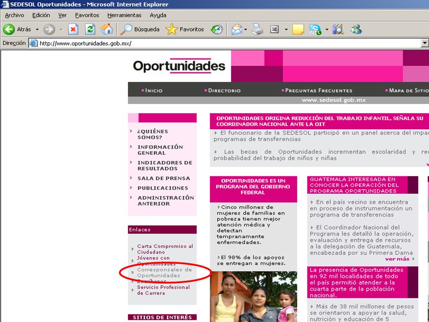Viewport: 429px width, 322px height.
Task: Open forward button history dropdown arrow
Action: coord(61,30)
